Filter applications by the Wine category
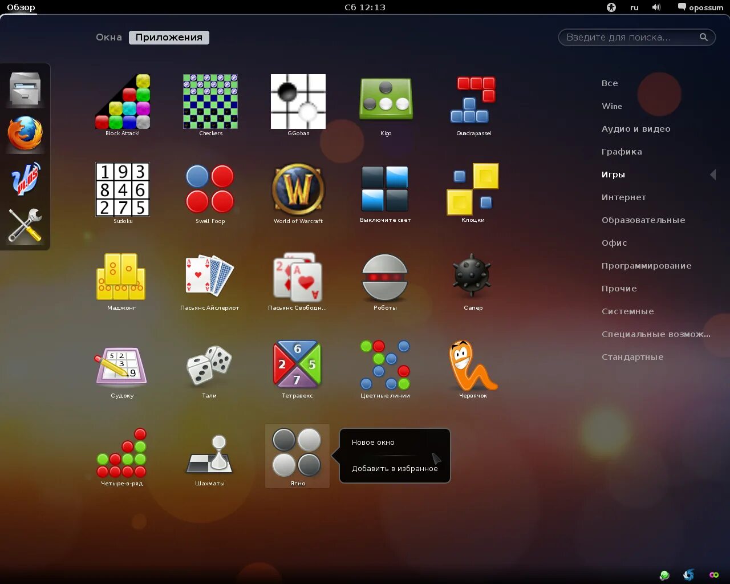The image size is (730, 584). tap(611, 106)
